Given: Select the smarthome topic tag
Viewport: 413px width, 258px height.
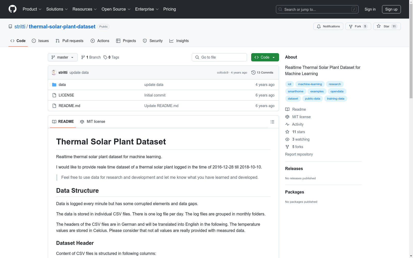Looking at the screenshot, I should [296, 91].
